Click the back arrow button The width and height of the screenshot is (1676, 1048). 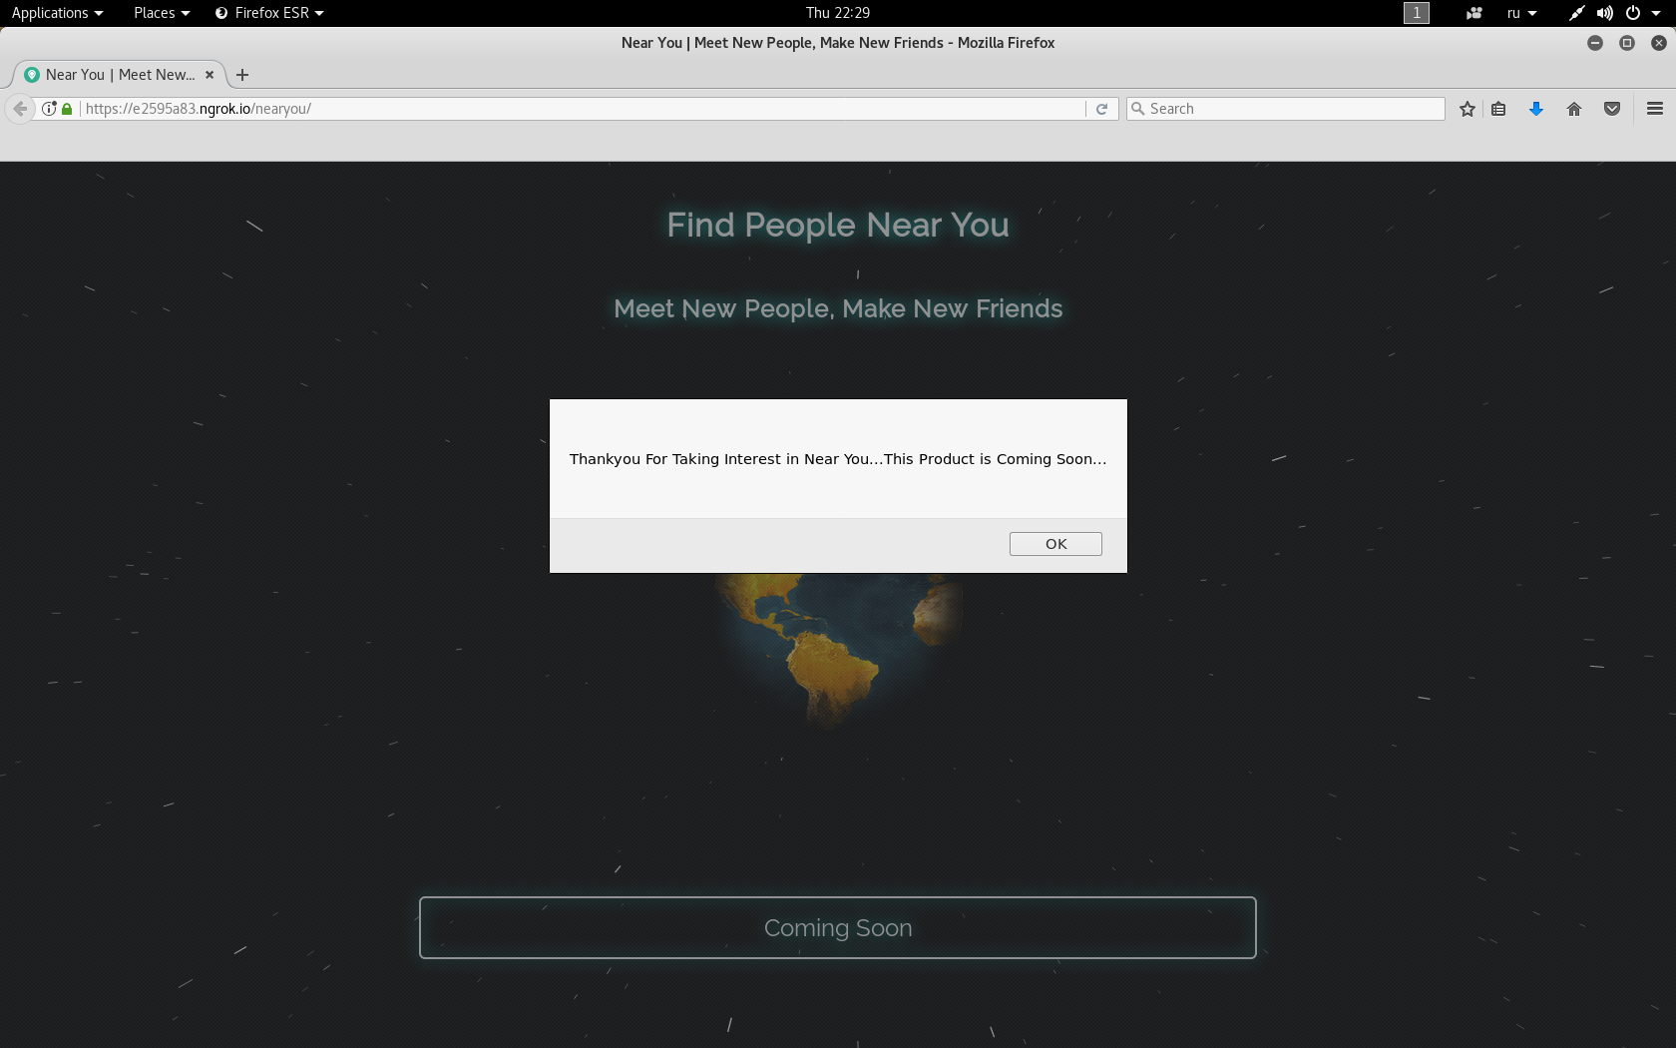[20, 109]
